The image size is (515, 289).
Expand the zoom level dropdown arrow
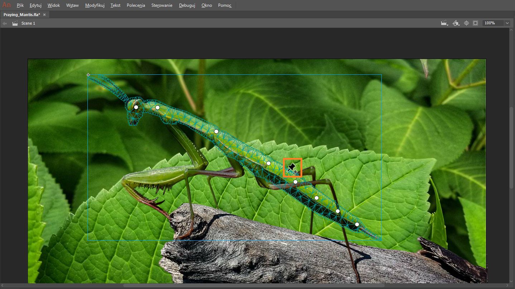click(x=507, y=23)
